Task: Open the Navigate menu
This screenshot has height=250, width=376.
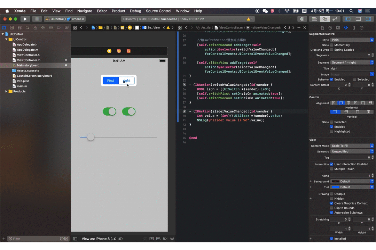Action: coord(85,11)
